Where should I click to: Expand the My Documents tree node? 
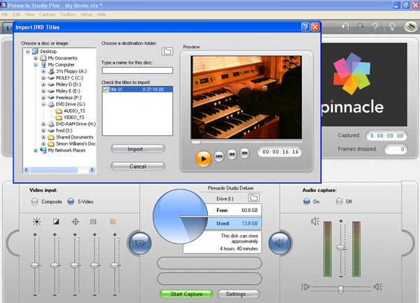click(x=36, y=58)
